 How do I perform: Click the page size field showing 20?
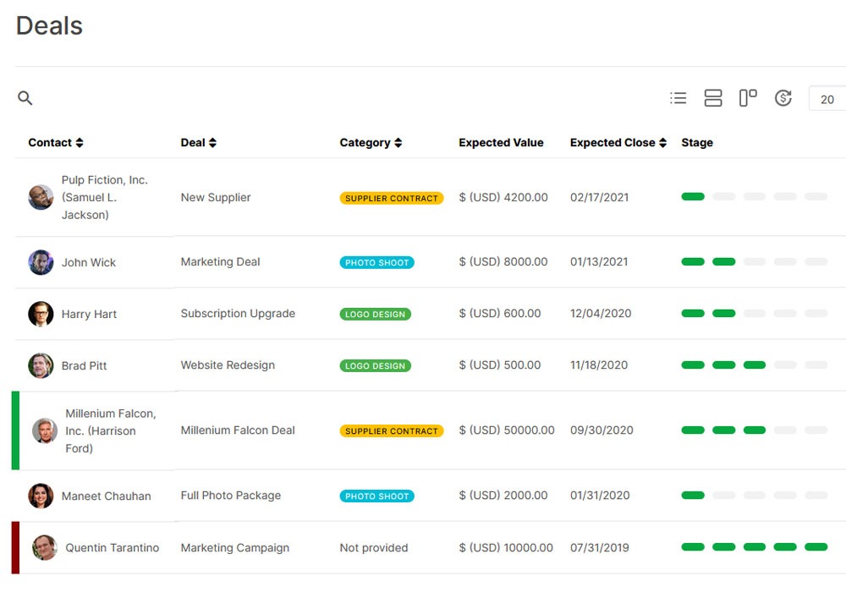[827, 99]
